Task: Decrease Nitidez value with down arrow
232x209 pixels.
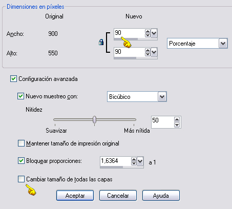Action: coord(177,125)
